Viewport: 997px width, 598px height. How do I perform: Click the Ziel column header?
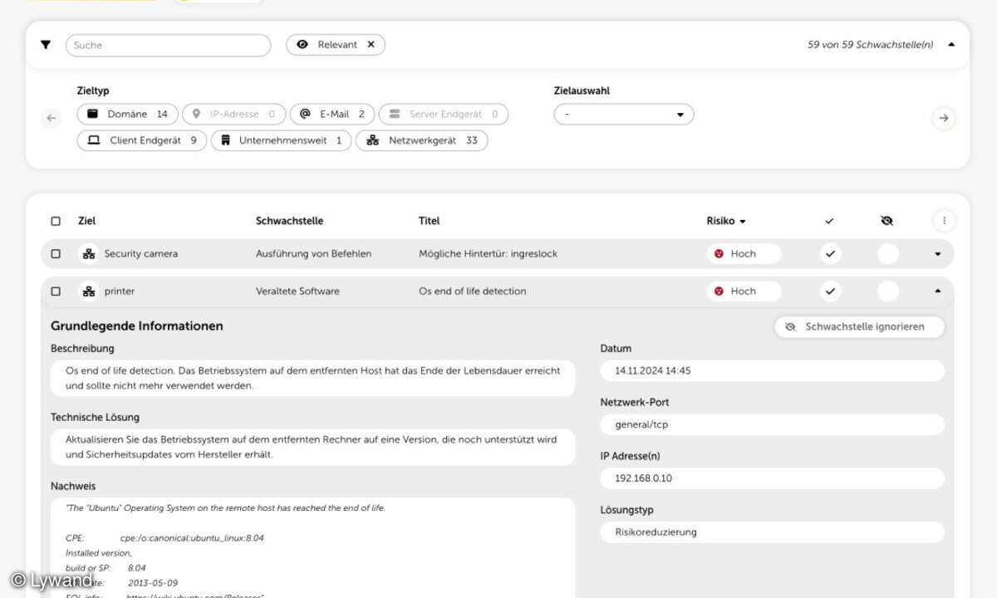pyautogui.click(x=86, y=221)
